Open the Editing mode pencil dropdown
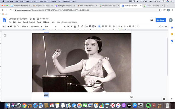Screen dimensions: 175x109 161,26
